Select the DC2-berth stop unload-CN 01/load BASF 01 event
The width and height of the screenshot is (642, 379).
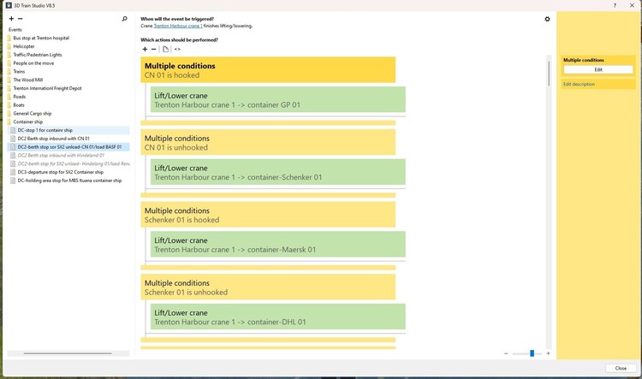[x=68, y=147]
